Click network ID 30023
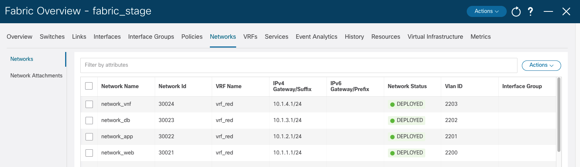This screenshot has width=580, height=167. pyautogui.click(x=166, y=120)
